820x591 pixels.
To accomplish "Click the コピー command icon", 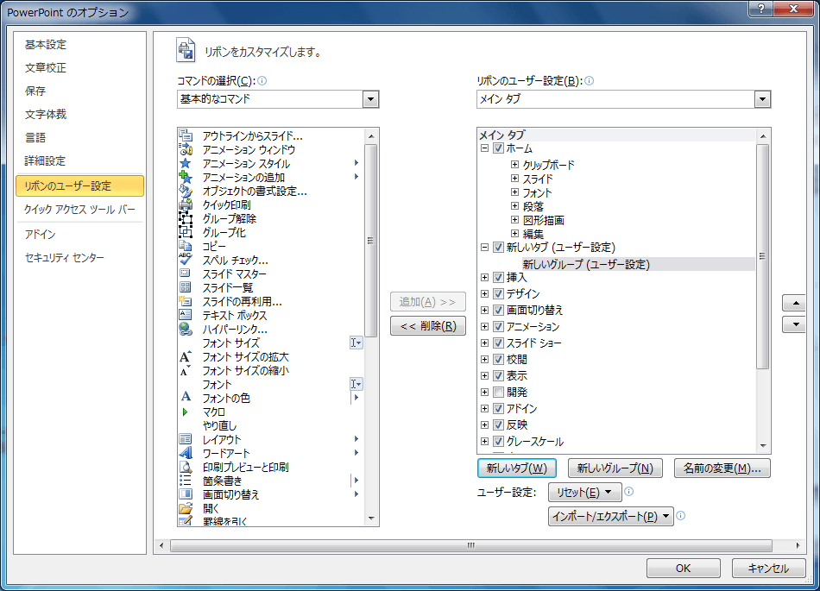I will (186, 246).
